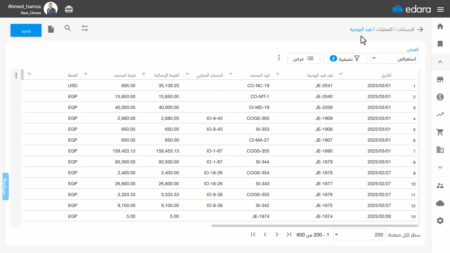This screenshot has height=253, width=450.
Task: Open the shopping cart sidebar icon
Action: (x=440, y=132)
